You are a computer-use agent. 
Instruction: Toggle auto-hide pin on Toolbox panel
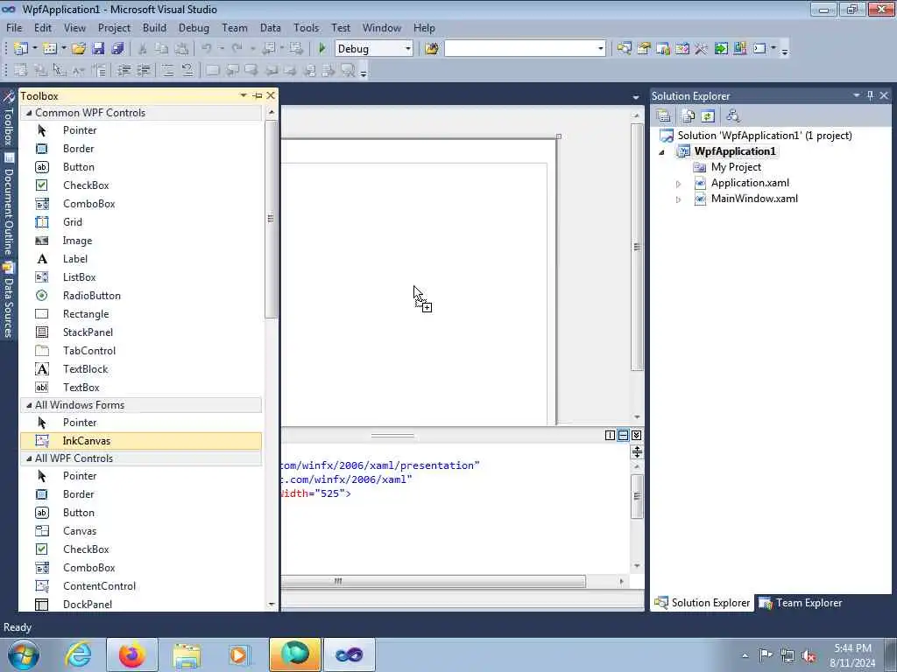point(258,95)
